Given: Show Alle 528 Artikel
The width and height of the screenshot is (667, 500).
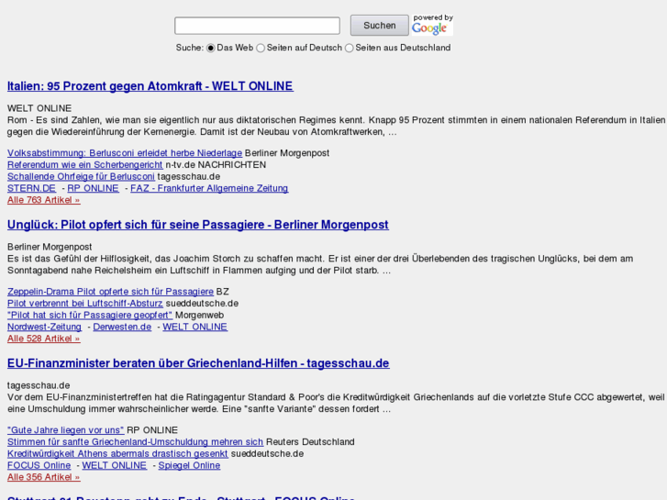Looking at the screenshot, I should pyautogui.click(x=43, y=339).
